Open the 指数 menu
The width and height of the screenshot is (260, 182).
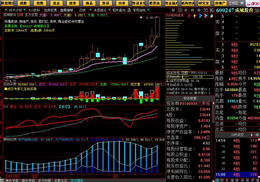[x=40, y=3]
